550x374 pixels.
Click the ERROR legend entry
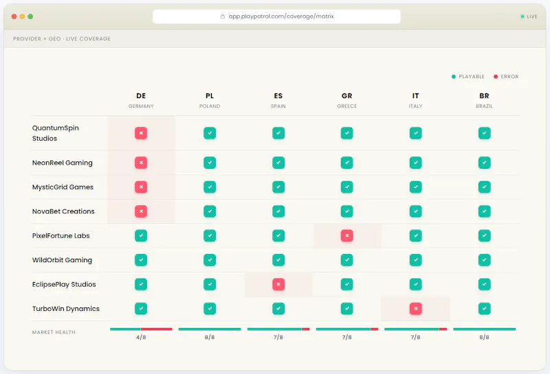[x=506, y=76]
